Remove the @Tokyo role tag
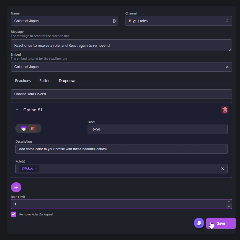Viewport: 240px width, 240px height. (36, 168)
